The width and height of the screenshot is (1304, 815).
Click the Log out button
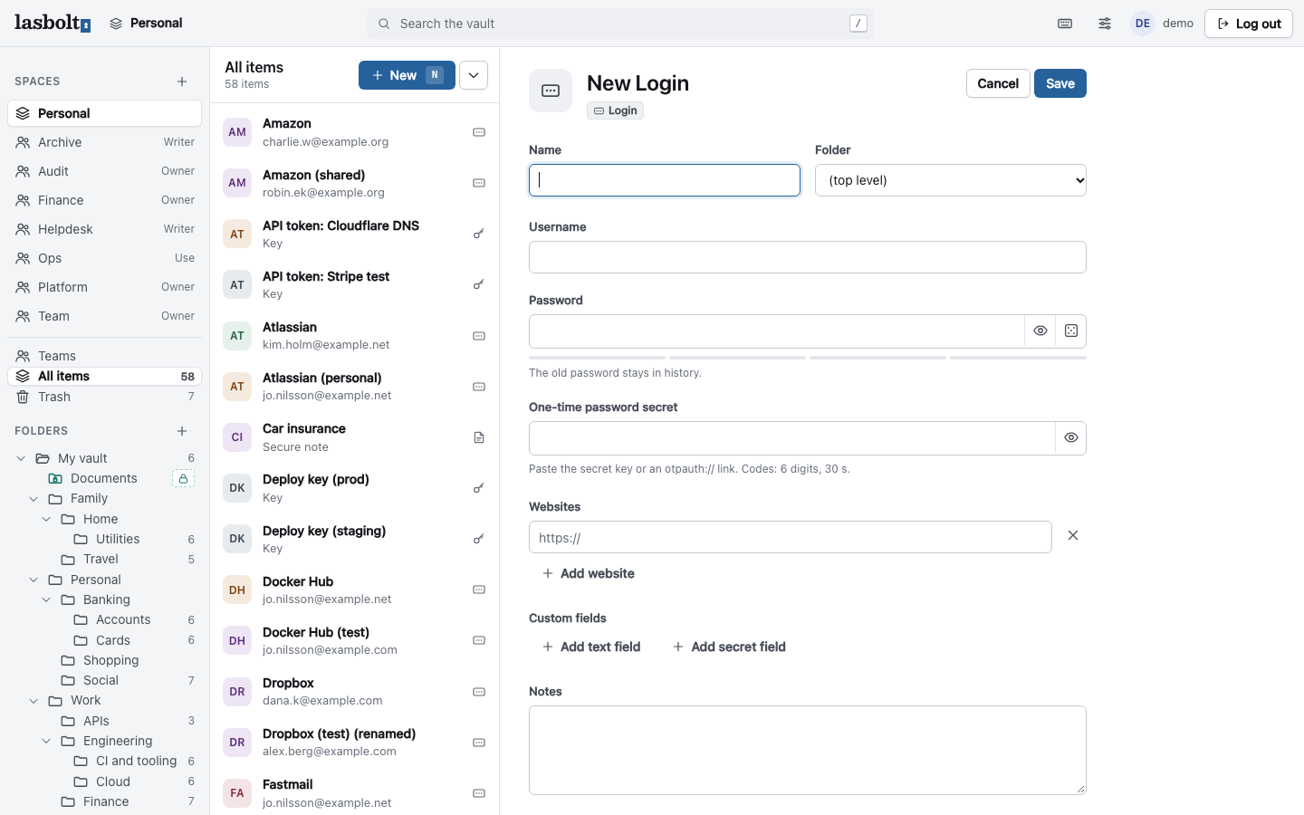click(1249, 24)
